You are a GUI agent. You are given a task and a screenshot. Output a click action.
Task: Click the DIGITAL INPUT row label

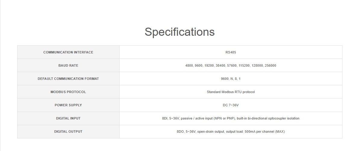(68, 118)
